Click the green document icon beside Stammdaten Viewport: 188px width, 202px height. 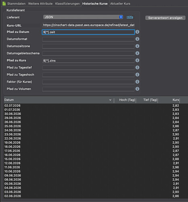(x=4, y=4)
